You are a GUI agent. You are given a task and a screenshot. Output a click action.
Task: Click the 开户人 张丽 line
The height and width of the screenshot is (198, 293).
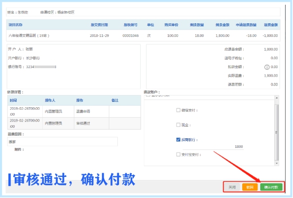(21, 49)
